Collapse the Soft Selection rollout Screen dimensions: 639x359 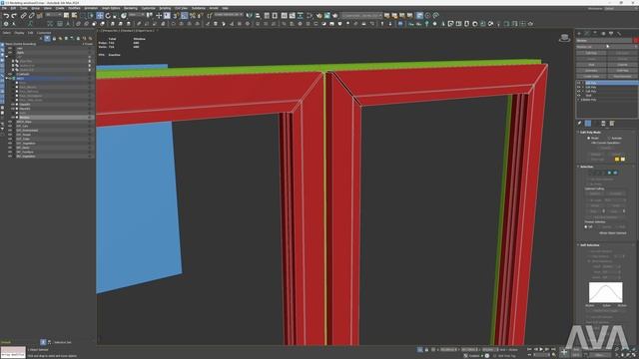(x=590, y=245)
